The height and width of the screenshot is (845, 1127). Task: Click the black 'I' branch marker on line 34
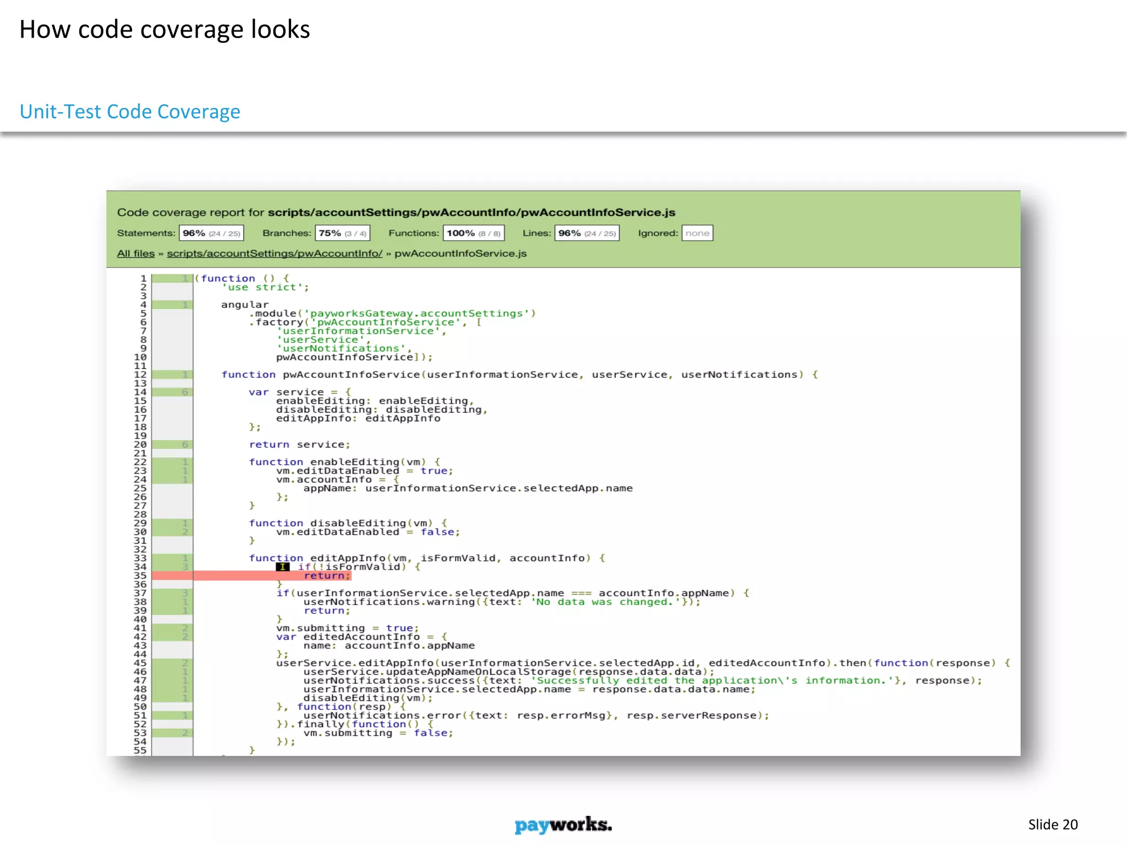pyautogui.click(x=282, y=567)
